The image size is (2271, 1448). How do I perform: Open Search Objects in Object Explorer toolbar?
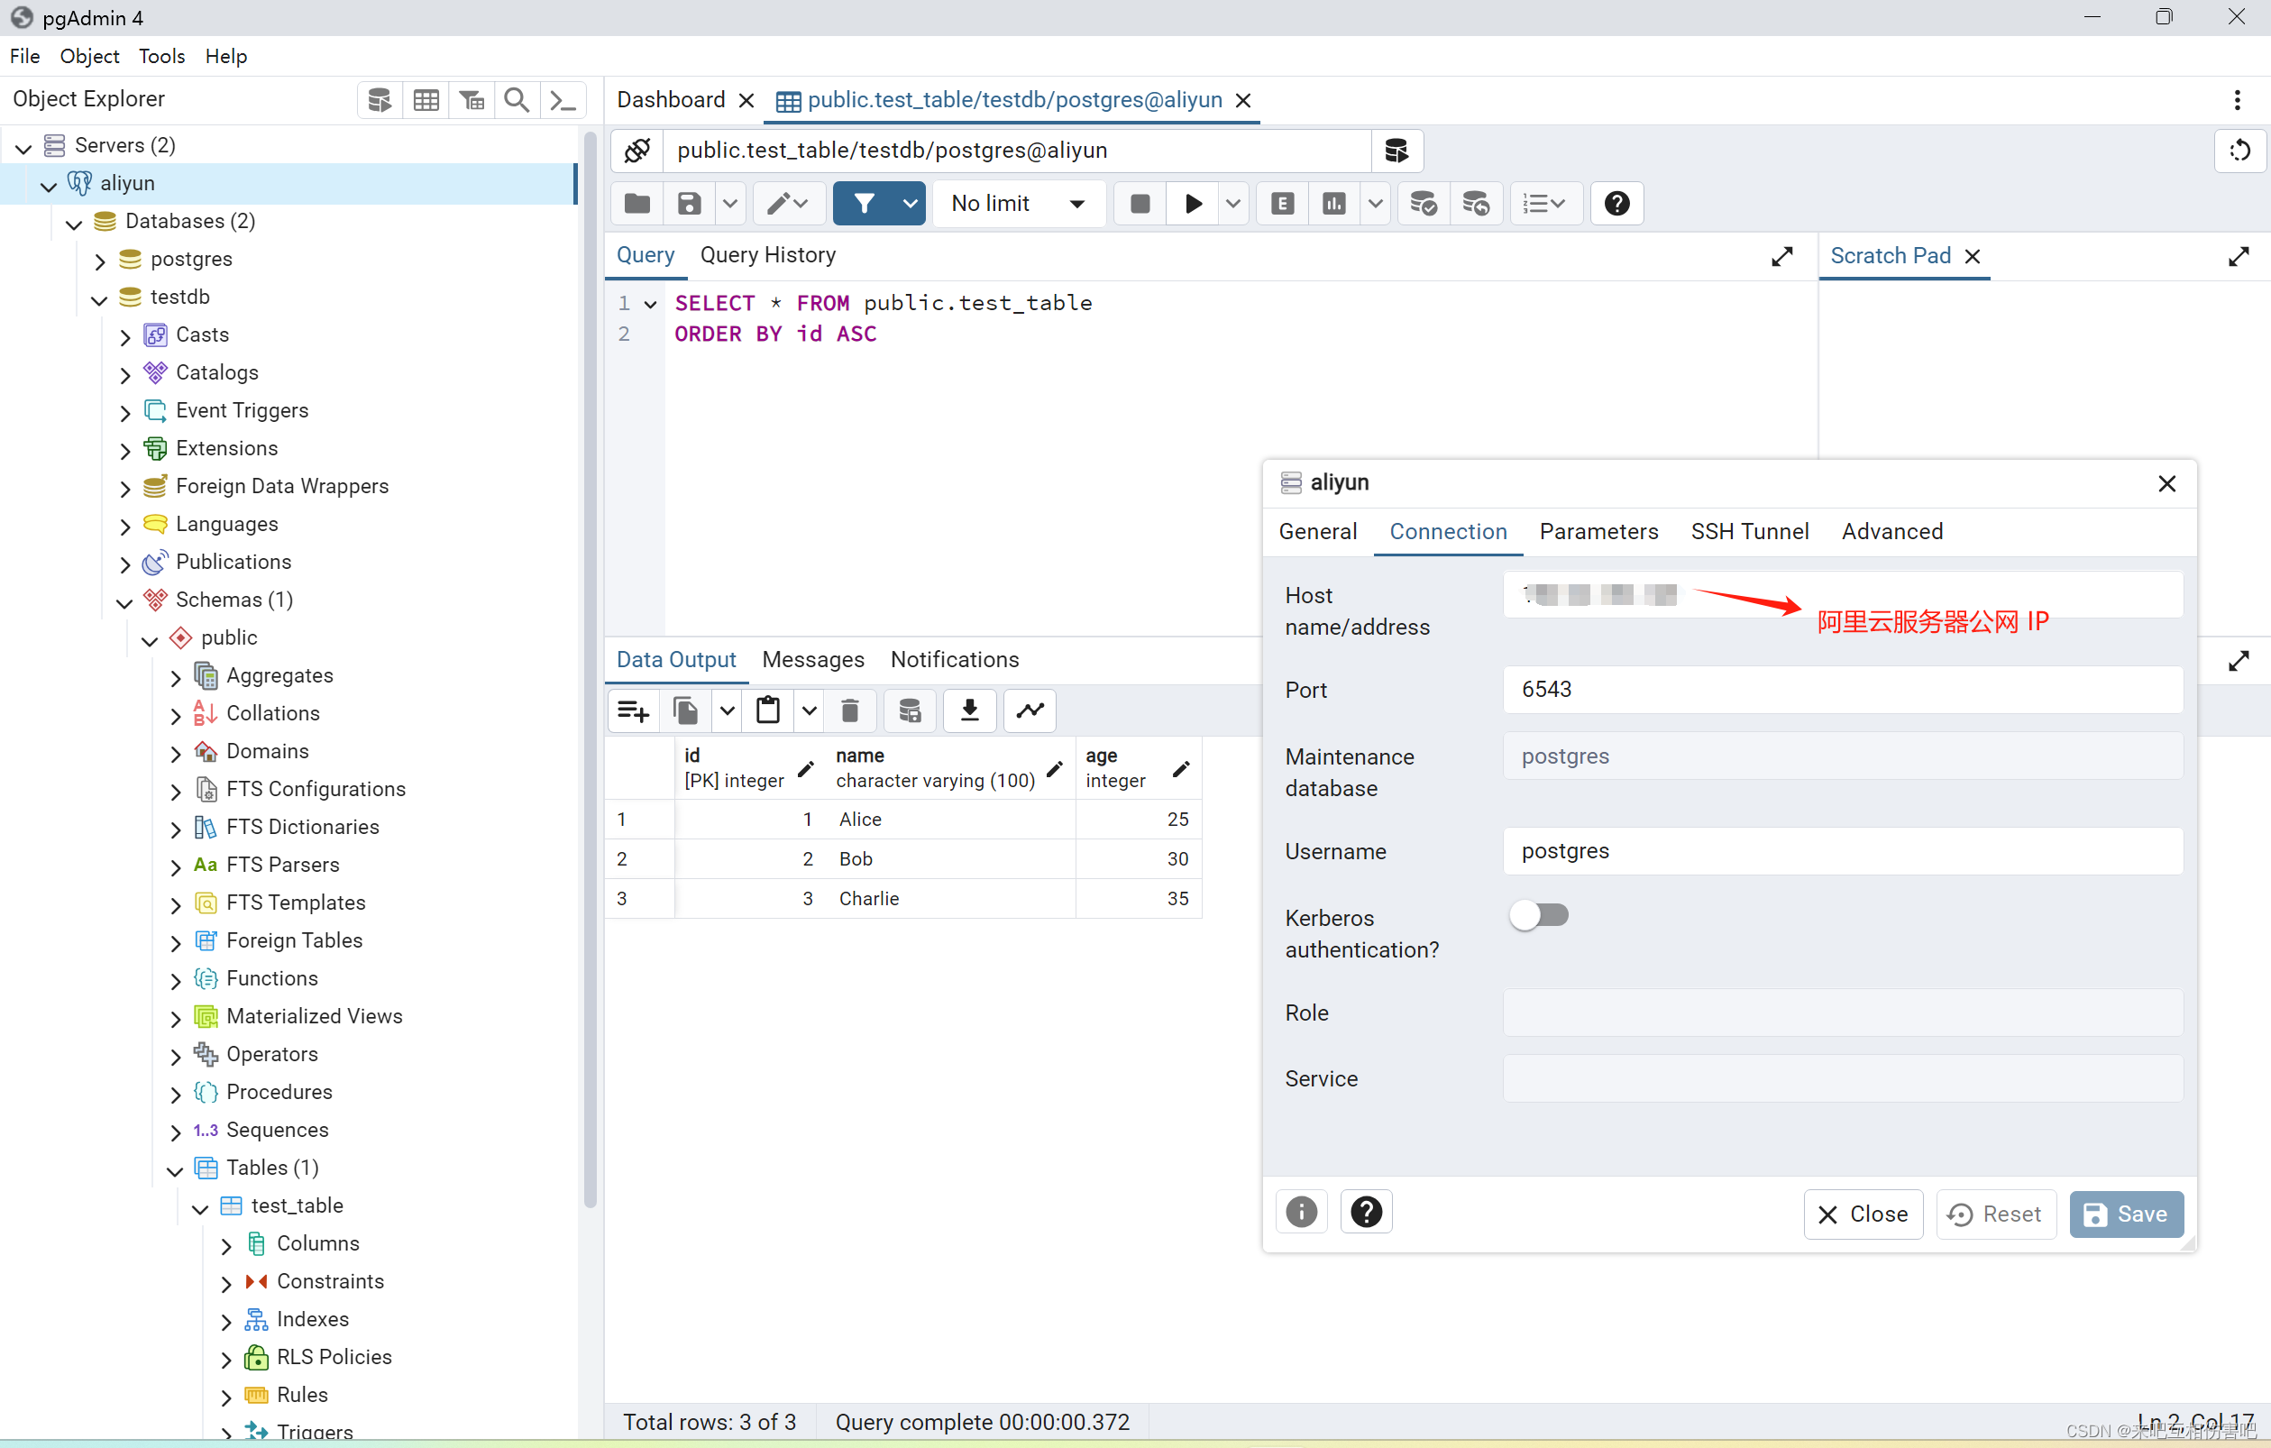pos(516,100)
